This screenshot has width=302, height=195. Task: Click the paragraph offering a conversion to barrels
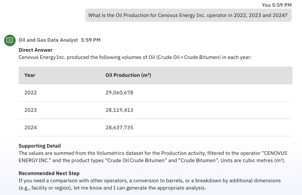[x=150, y=184]
